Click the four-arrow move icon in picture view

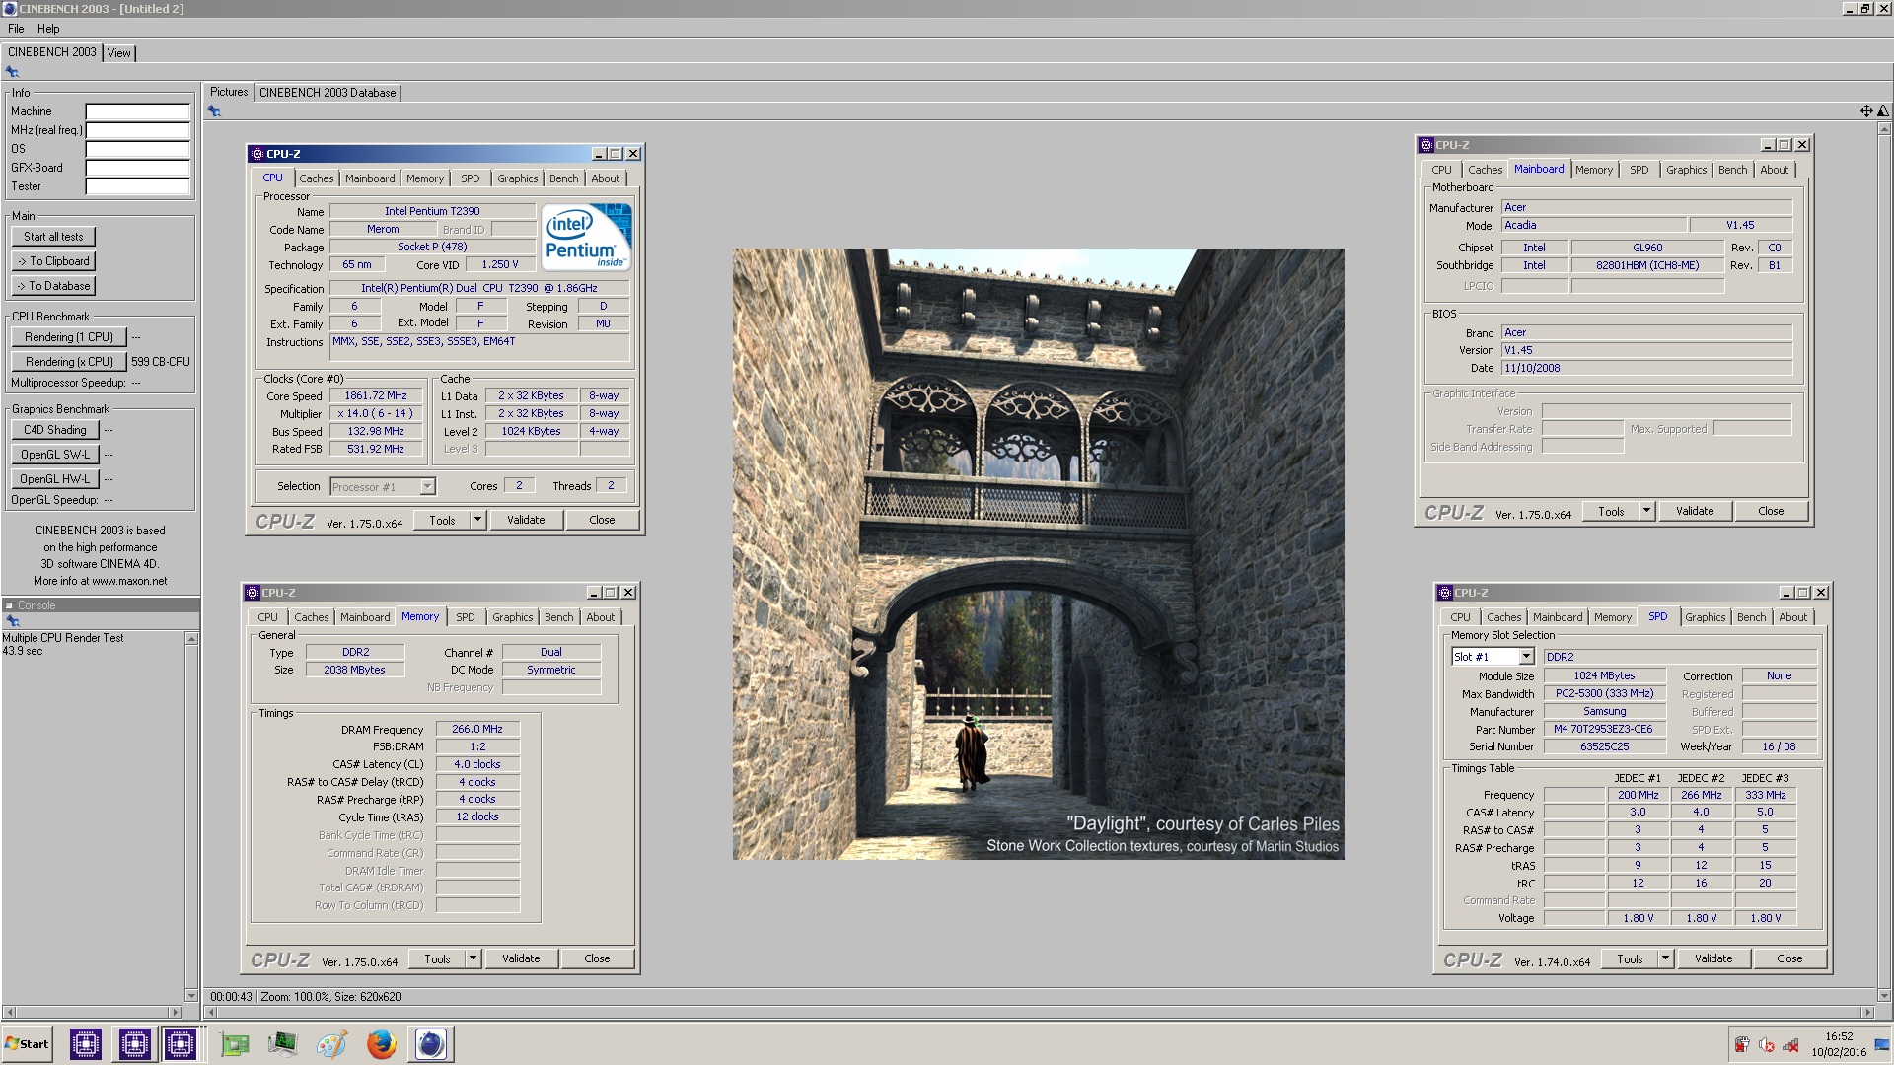pyautogui.click(x=1866, y=111)
